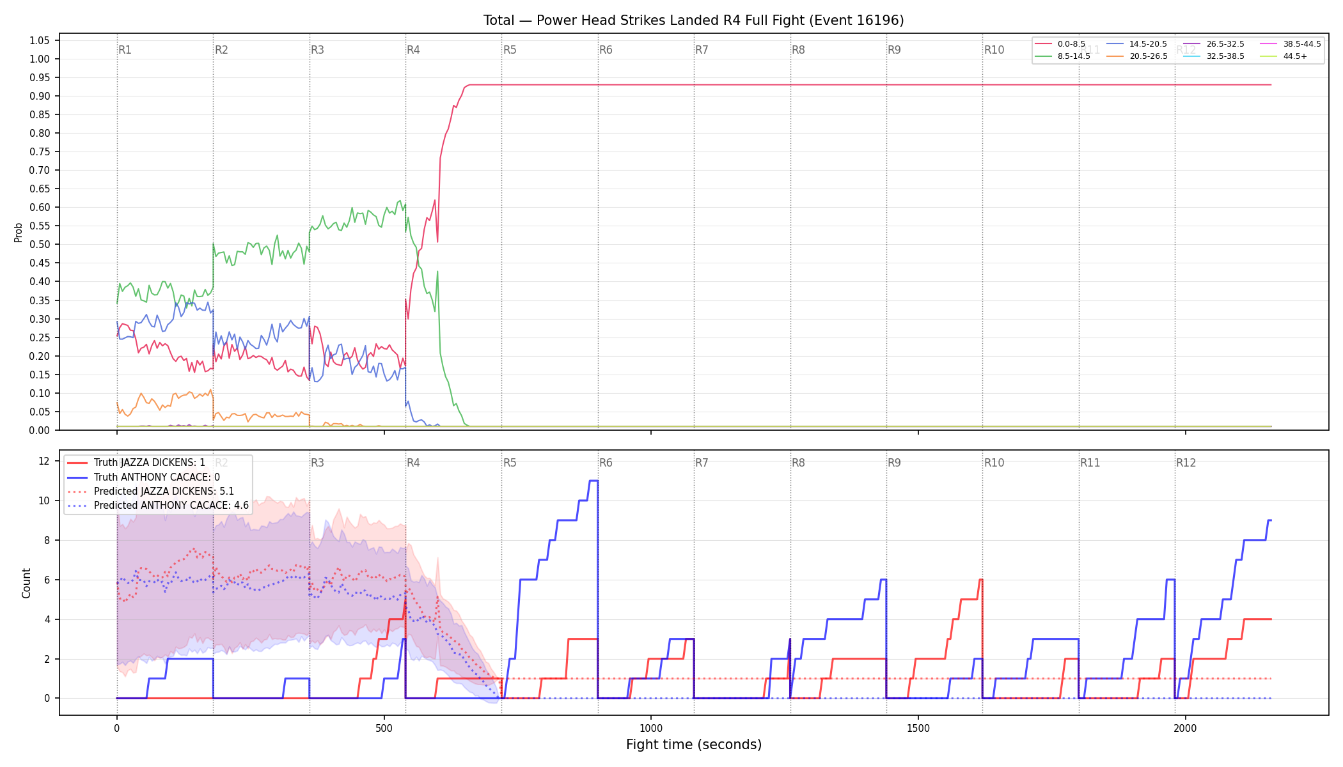Click the 0.50 tick on Prob axis

coord(40,244)
